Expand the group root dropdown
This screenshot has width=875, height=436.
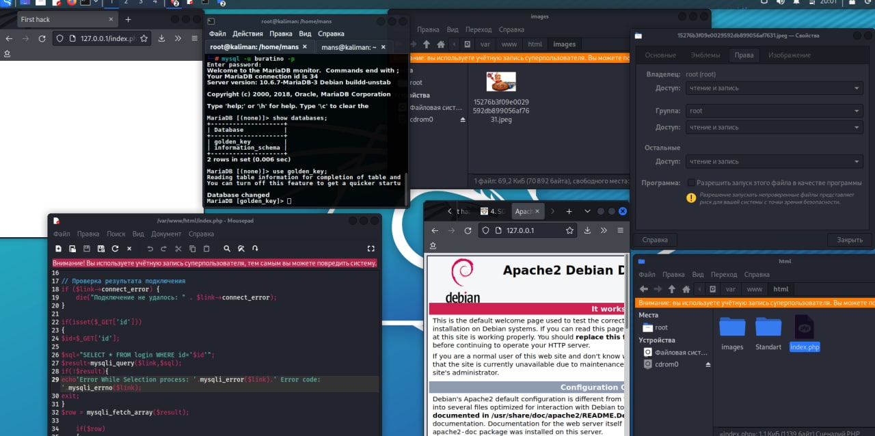click(x=774, y=111)
